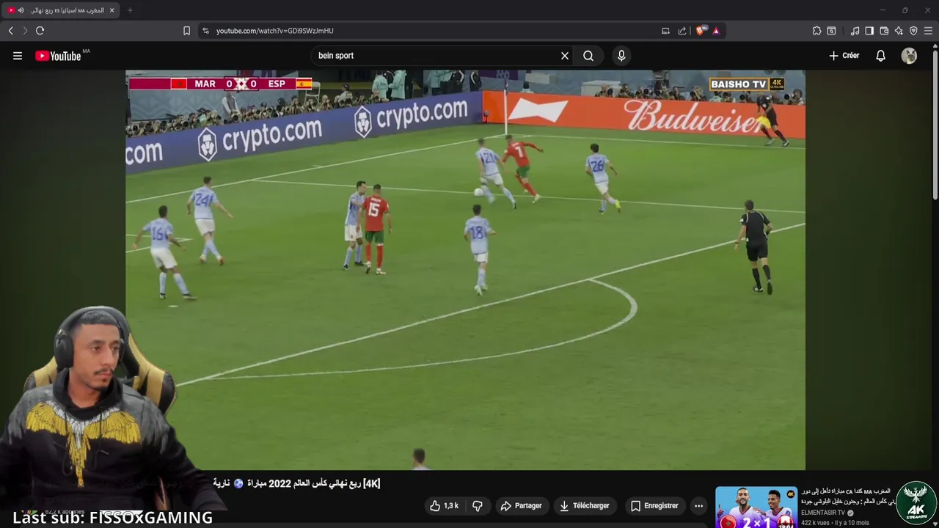
Task: Open the media playlist music note icon
Action: (855, 31)
